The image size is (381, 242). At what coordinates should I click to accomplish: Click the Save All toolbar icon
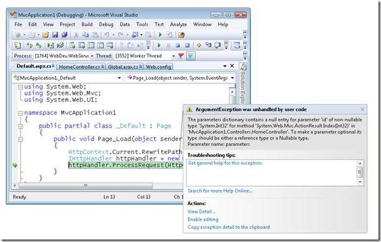tap(64, 35)
